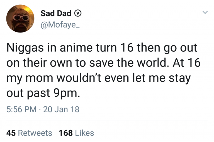Click the display name Sad Dad
The image size is (214, 142).
coord(56,13)
